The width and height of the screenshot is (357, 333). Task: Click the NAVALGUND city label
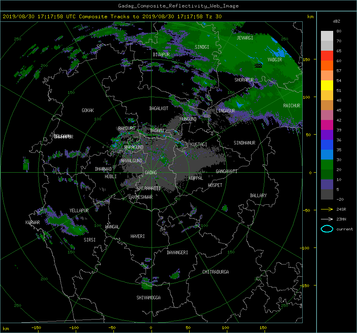tap(131, 161)
